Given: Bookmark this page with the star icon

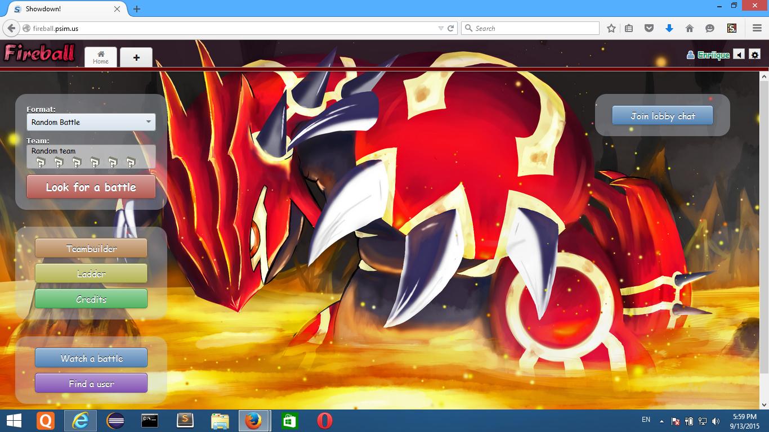Looking at the screenshot, I should pyautogui.click(x=611, y=28).
